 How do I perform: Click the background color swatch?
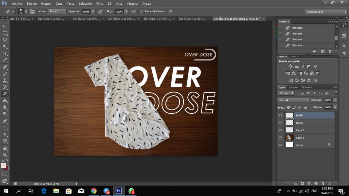[7, 168]
